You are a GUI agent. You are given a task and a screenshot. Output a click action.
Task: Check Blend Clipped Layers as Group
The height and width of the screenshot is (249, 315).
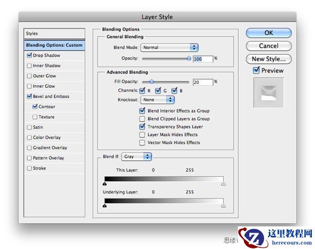coord(142,119)
